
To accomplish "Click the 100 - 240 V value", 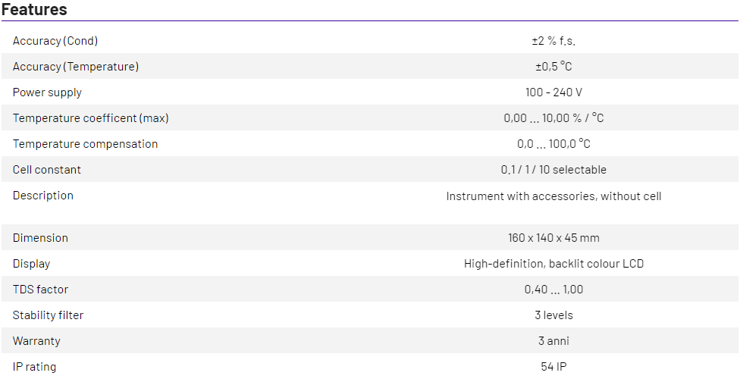I will (553, 92).
